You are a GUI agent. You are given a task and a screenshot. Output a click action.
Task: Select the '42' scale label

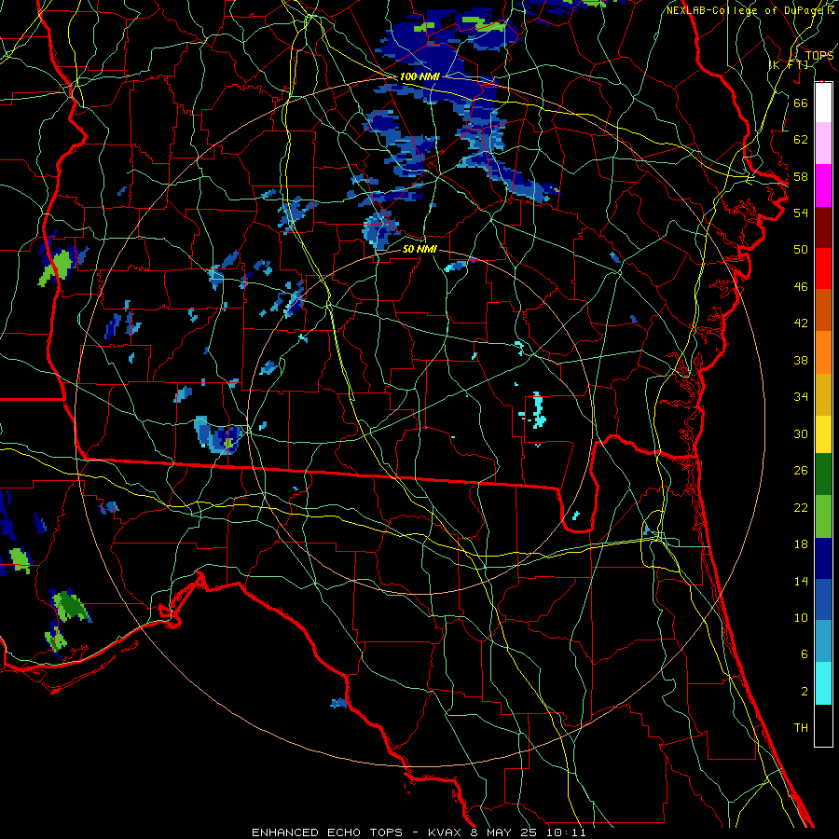coord(801,323)
